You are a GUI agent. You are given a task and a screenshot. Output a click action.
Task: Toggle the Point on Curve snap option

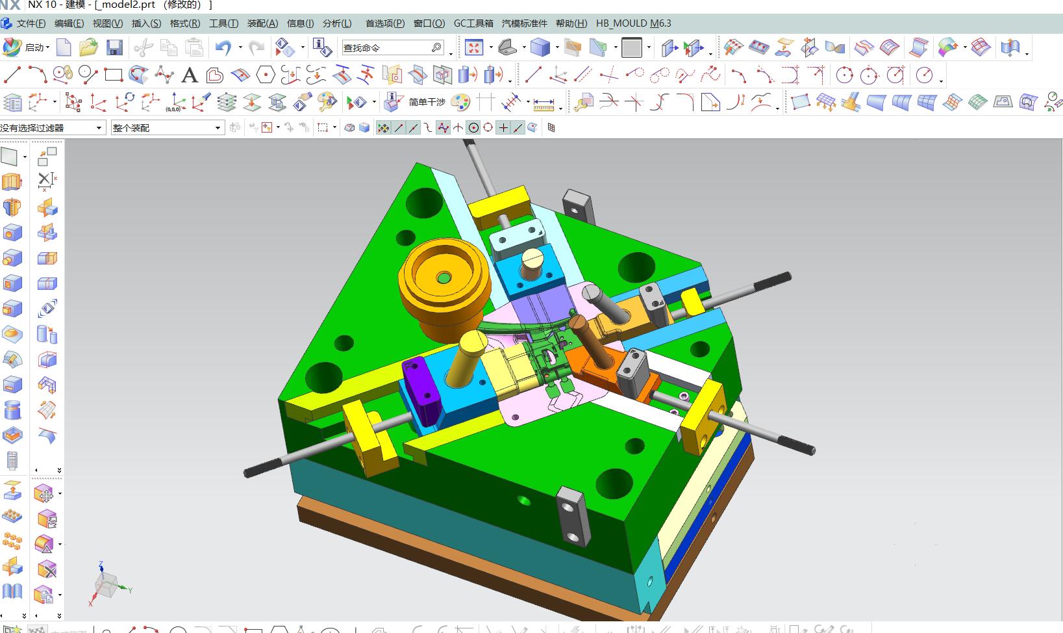tap(518, 128)
